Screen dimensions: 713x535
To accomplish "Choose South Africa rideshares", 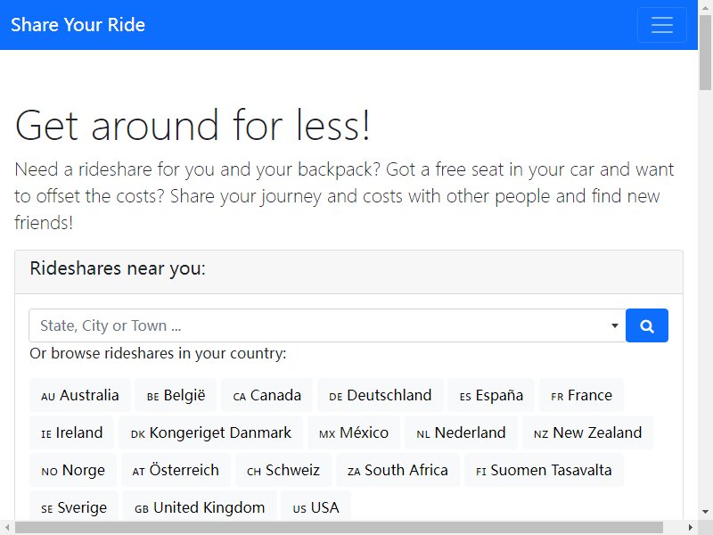I will pyautogui.click(x=397, y=470).
